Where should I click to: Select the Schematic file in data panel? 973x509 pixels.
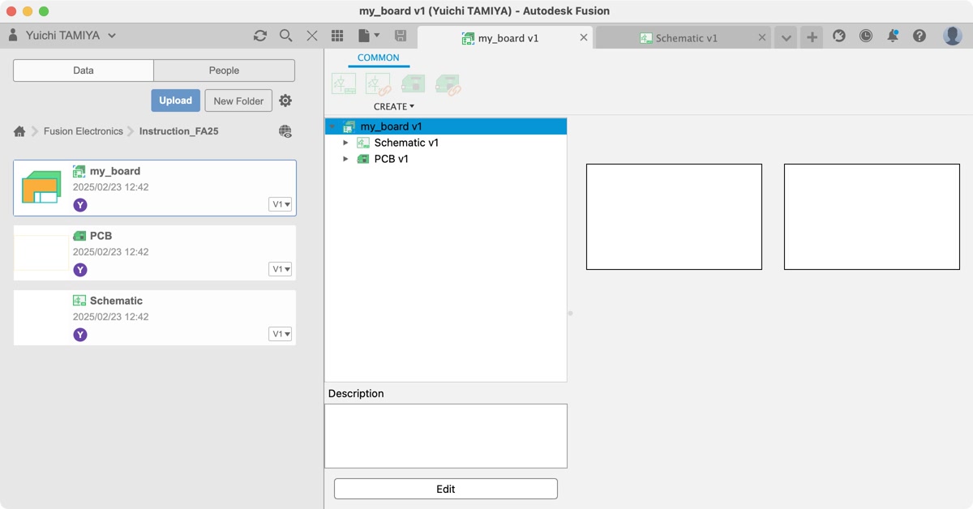[x=155, y=318]
